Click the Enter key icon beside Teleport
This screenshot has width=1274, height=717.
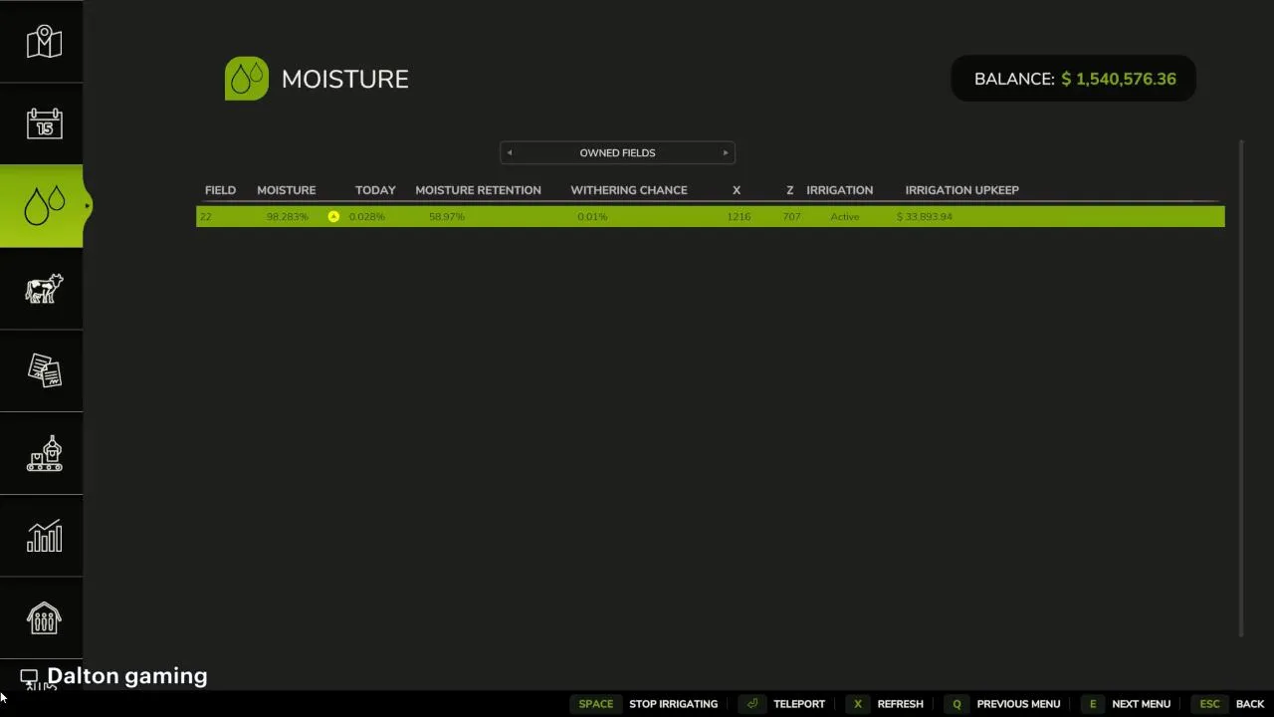(753, 704)
